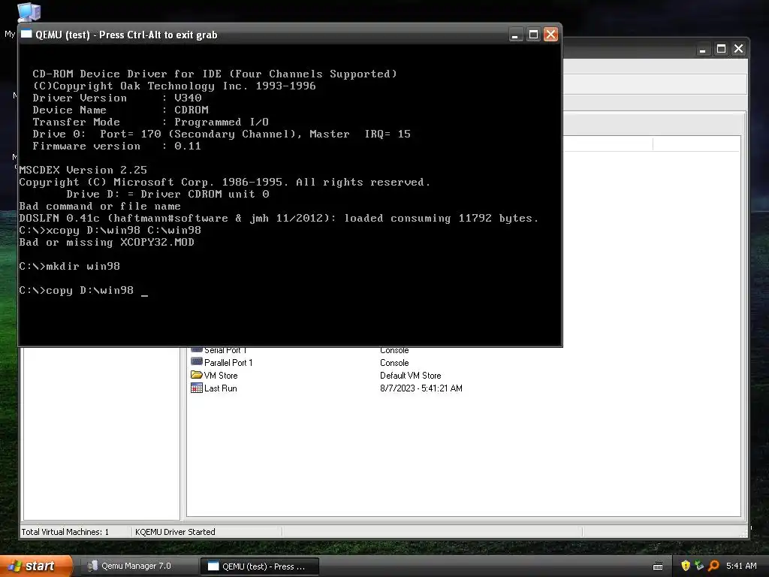769x577 pixels.
Task: Click the Bad or missing XCOPY32.MOD line
Action: 107,242
